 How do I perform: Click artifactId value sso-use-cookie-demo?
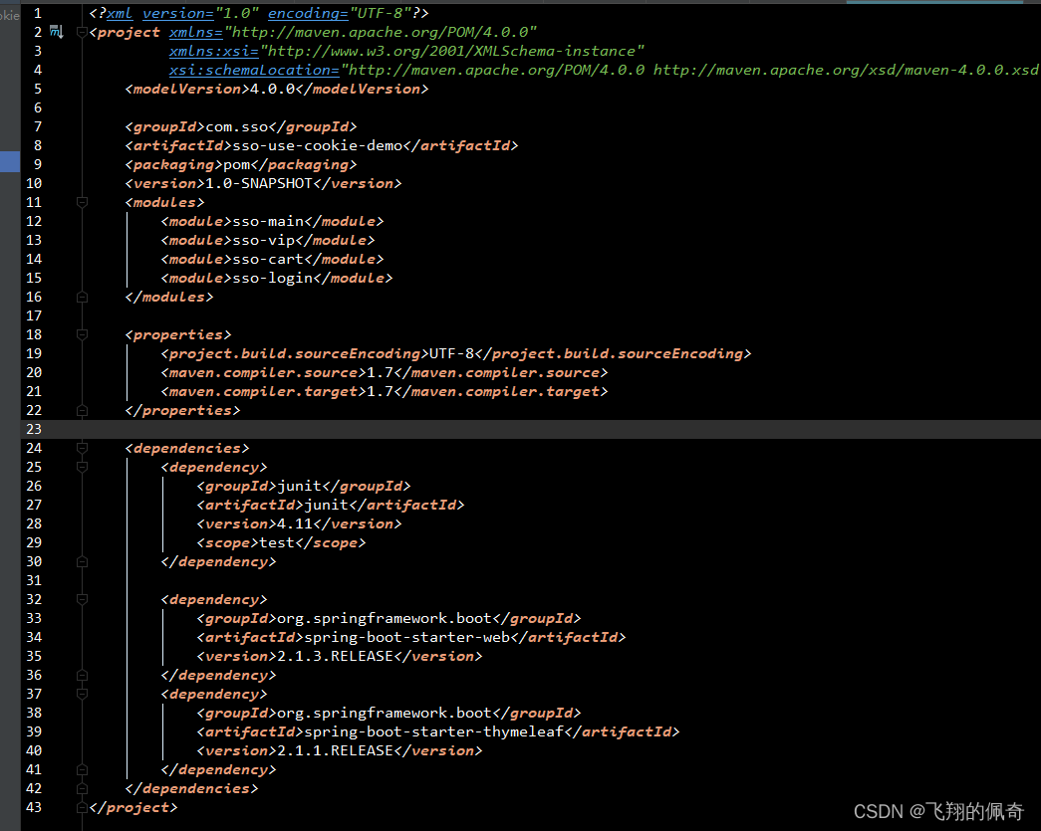pos(318,145)
